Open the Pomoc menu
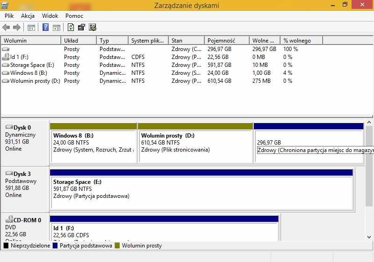This screenshot has width=374, height=262. (74, 16)
